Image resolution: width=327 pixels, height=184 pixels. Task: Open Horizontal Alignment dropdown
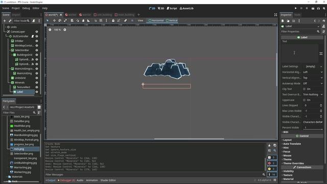[313, 72]
